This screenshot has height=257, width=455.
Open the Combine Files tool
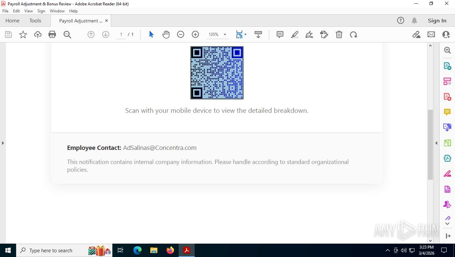point(447,127)
